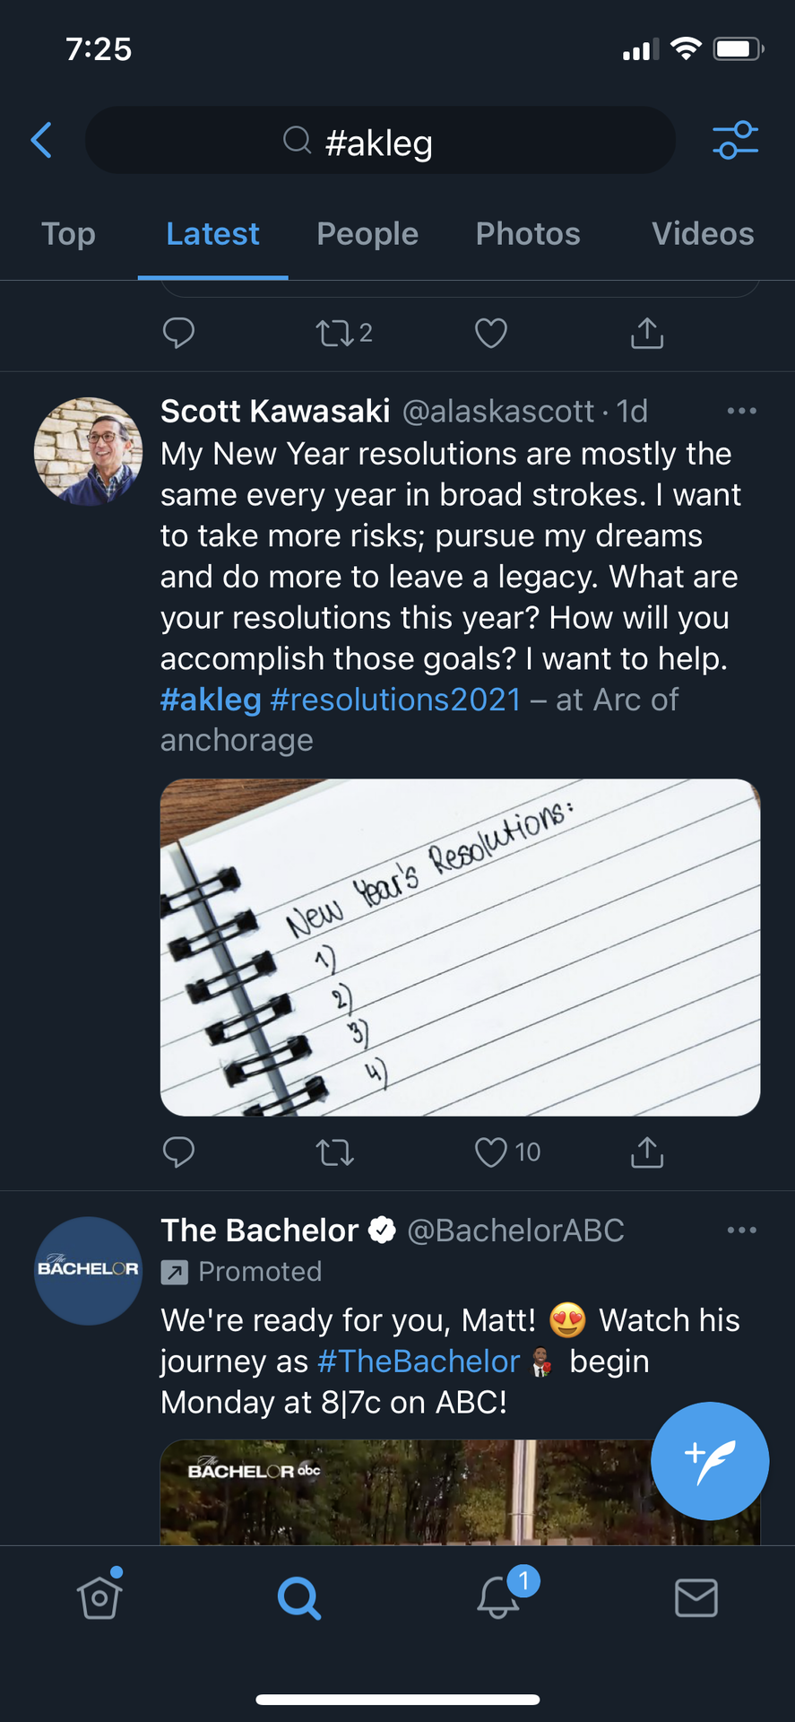Retweet Scott Kawasaki's tweet

coord(334,1152)
